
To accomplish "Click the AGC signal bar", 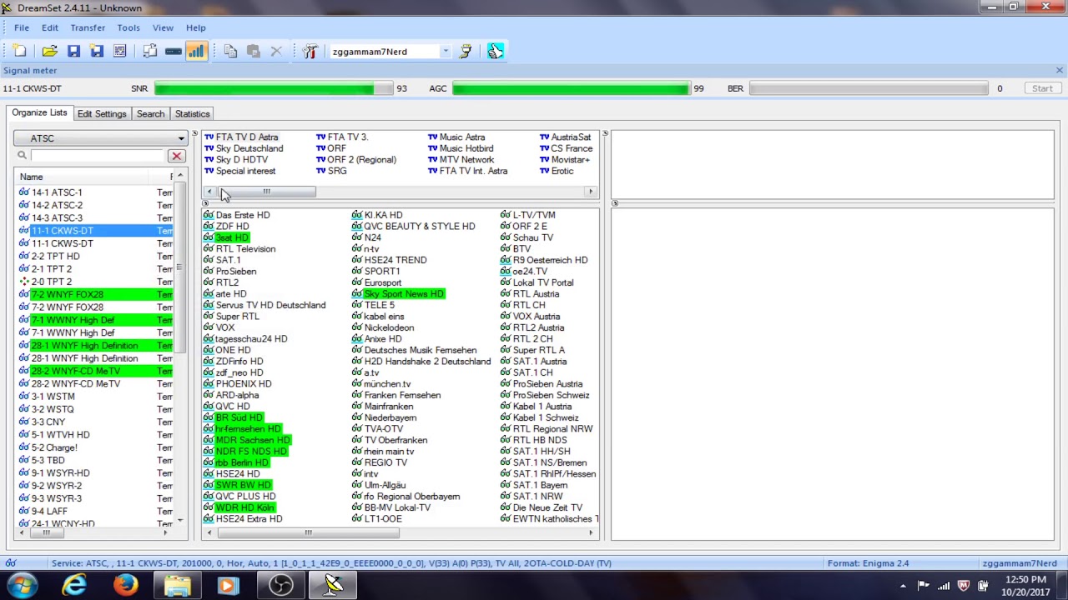I will tap(572, 88).
